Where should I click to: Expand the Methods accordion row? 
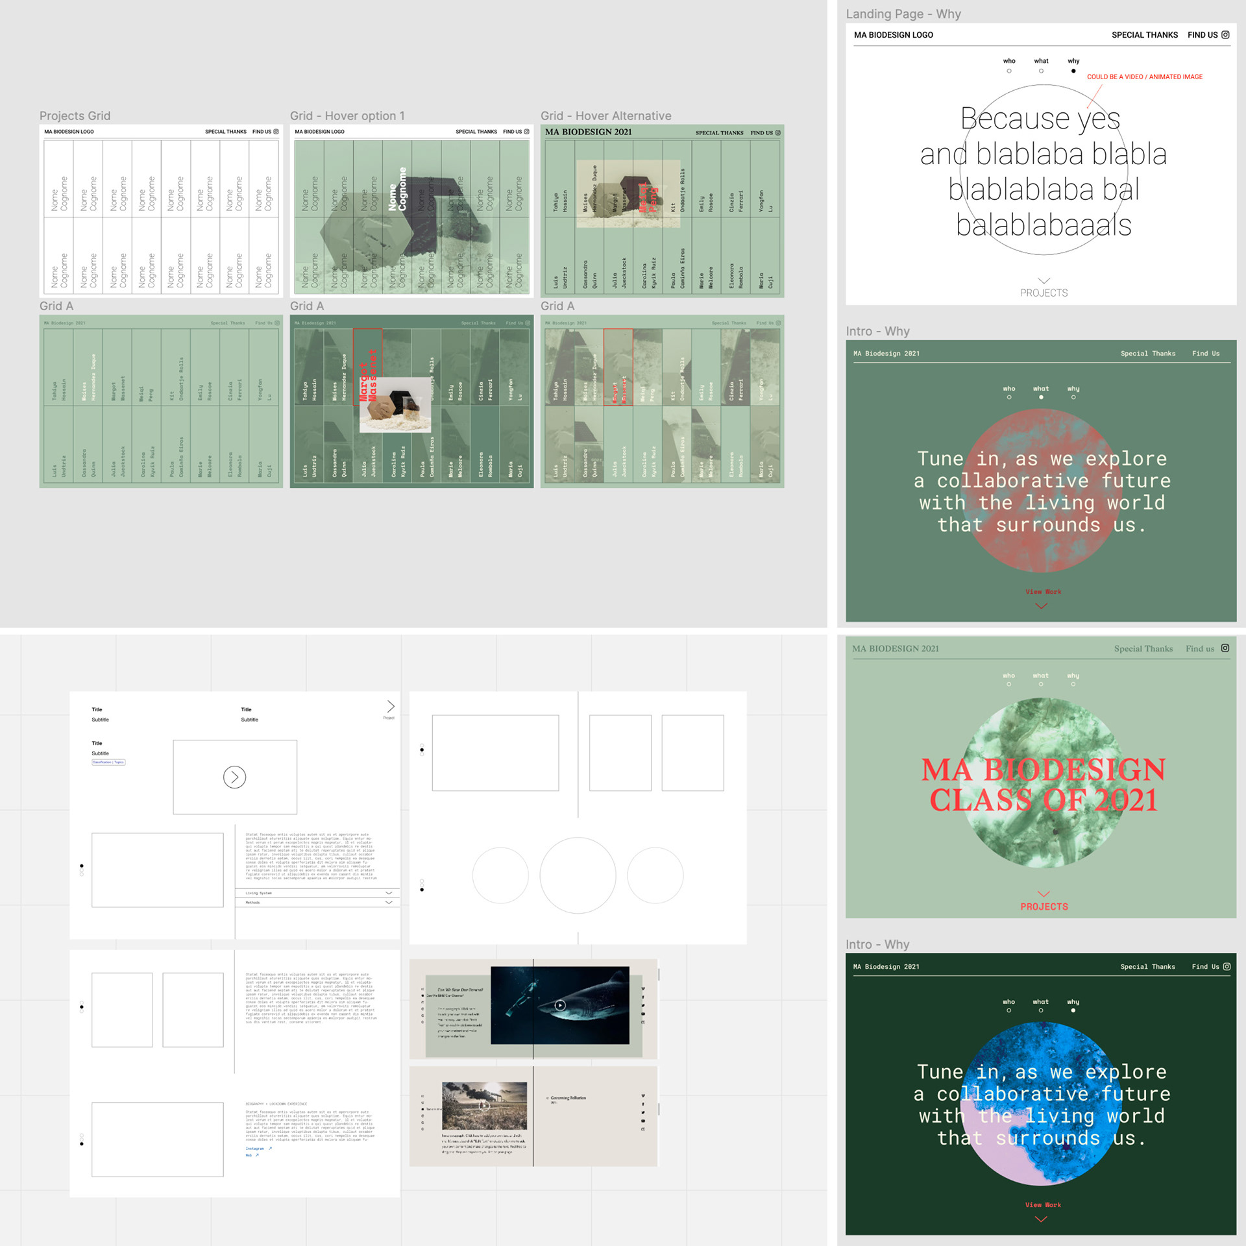coord(317,902)
